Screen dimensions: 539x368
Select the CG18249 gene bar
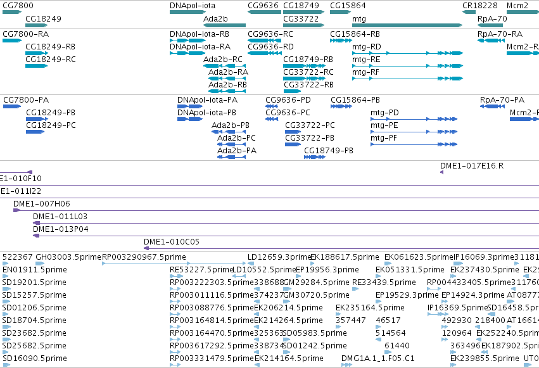click(x=37, y=25)
